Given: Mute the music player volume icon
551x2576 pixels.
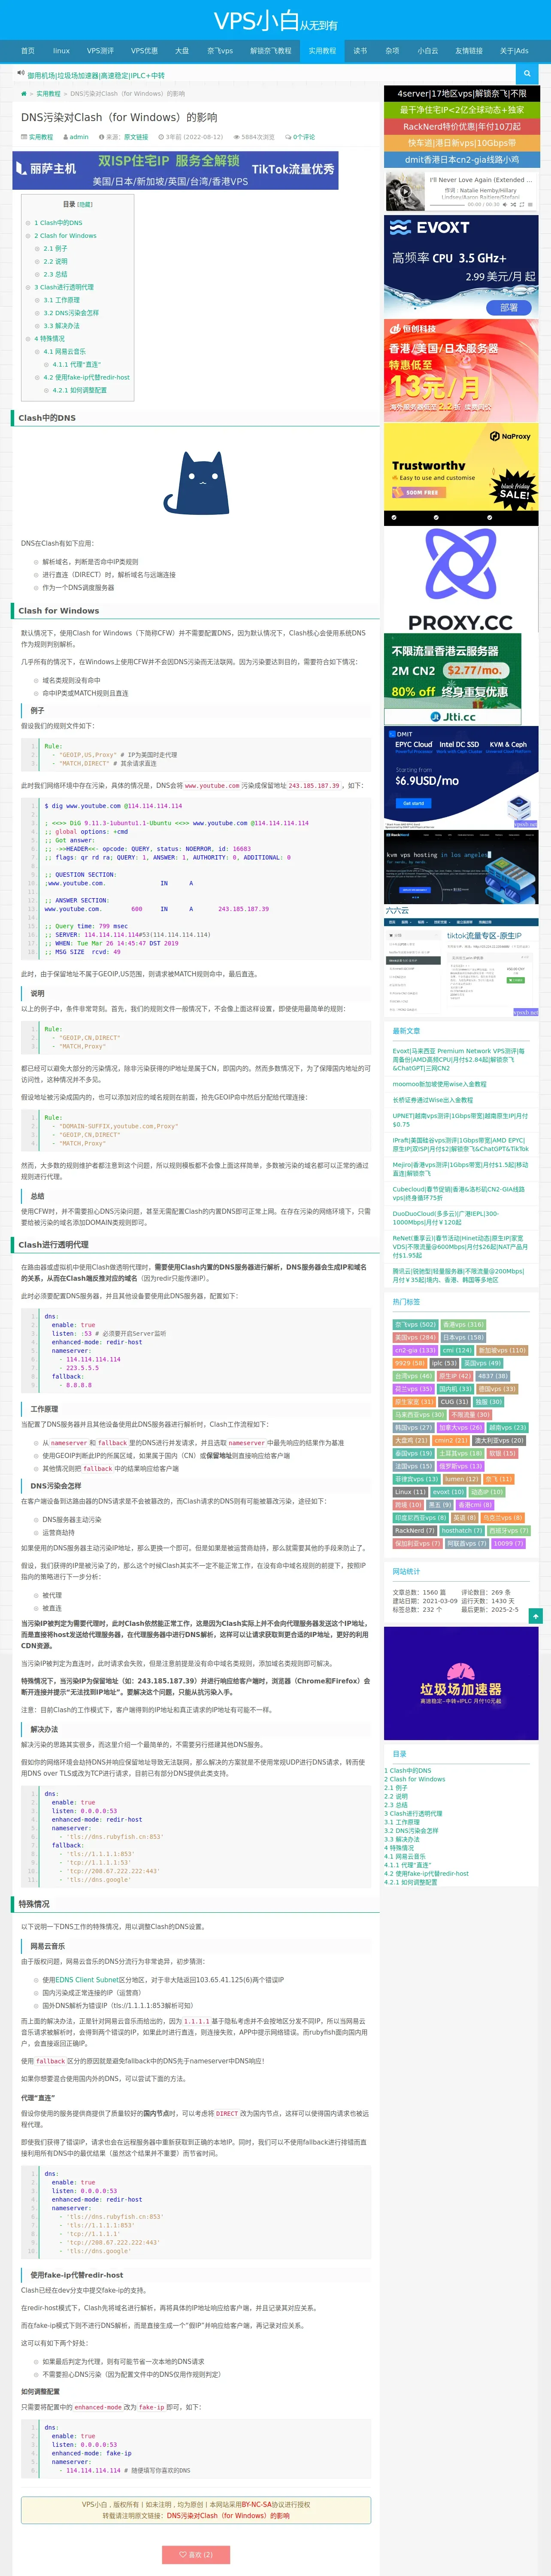Looking at the screenshot, I should [505, 205].
